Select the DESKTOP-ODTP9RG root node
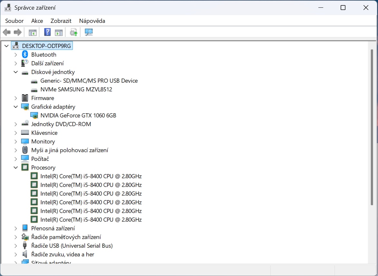The height and width of the screenshot is (276, 378). (46, 46)
